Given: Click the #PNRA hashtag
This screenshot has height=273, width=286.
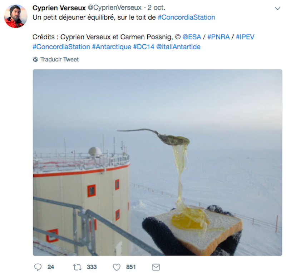Looking at the screenshot, I should point(218,37).
